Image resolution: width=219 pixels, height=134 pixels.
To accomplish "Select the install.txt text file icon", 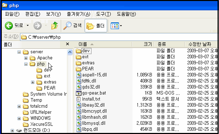I will pyautogui.click(x=79, y=99).
